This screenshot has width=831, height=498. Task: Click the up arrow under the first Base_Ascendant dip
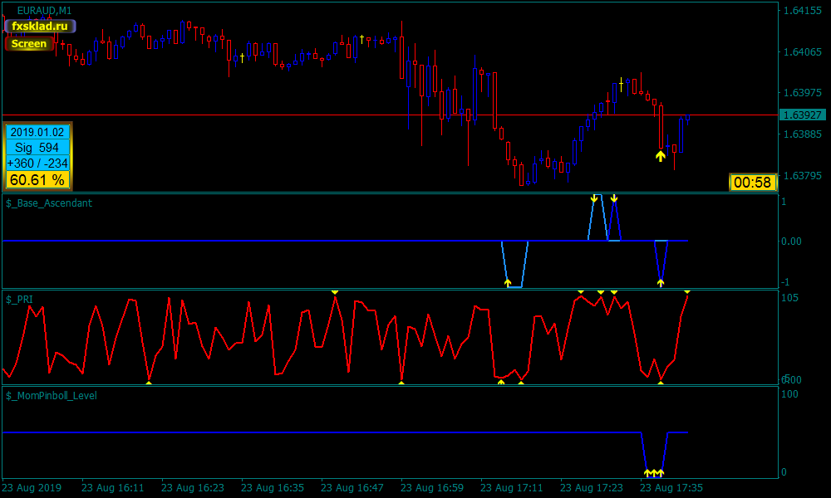pyautogui.click(x=508, y=283)
